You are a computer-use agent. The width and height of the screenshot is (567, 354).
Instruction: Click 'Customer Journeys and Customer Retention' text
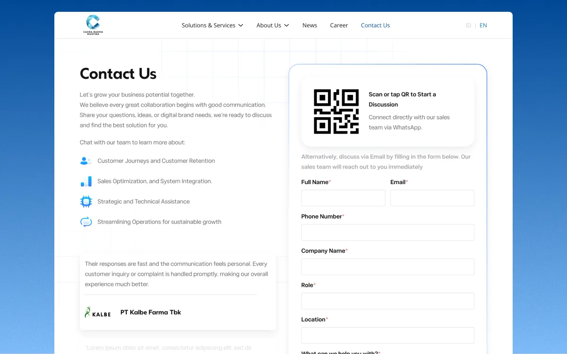156,161
